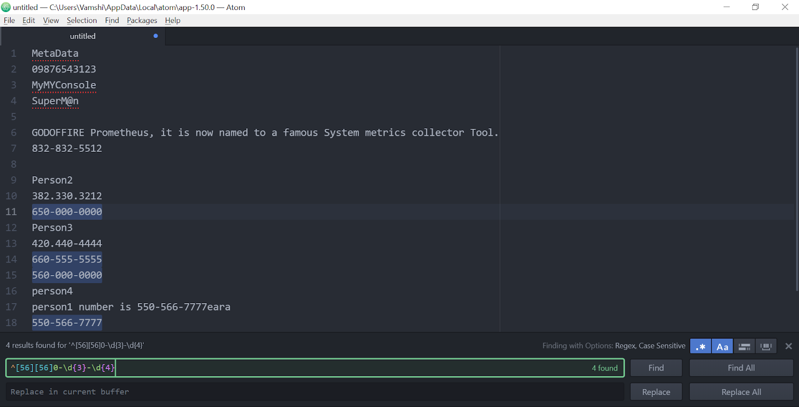This screenshot has height=407, width=799.
Task: Click line number 18 in gutter
Action: pyautogui.click(x=11, y=323)
